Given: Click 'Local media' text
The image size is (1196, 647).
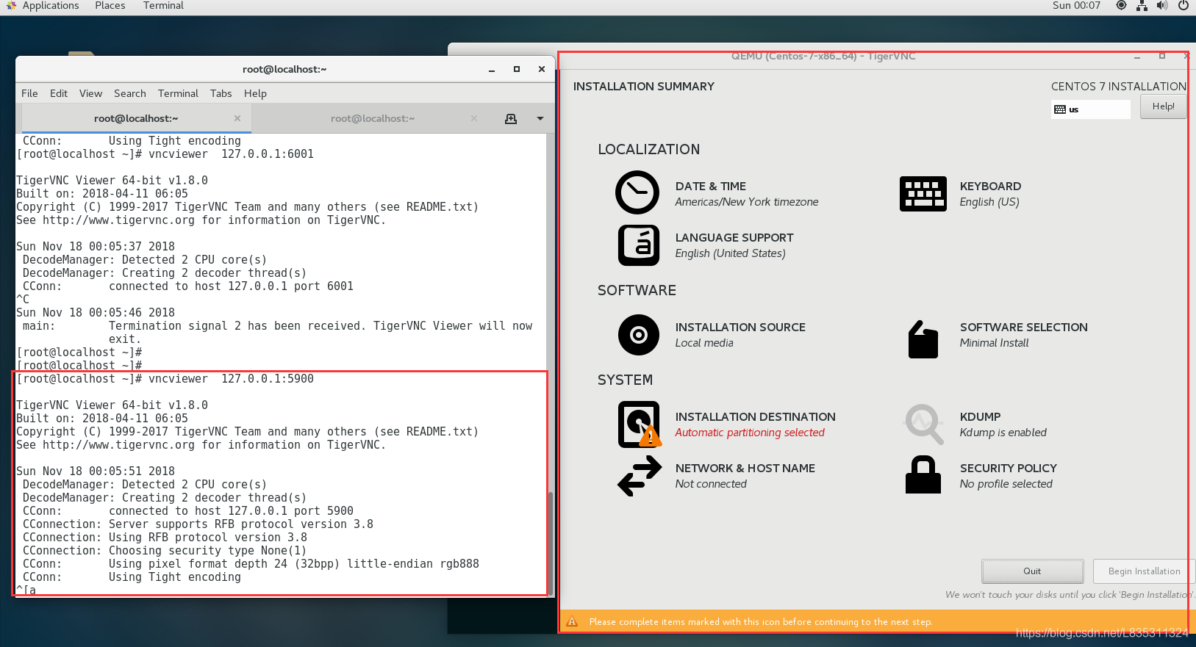Looking at the screenshot, I should 704,343.
